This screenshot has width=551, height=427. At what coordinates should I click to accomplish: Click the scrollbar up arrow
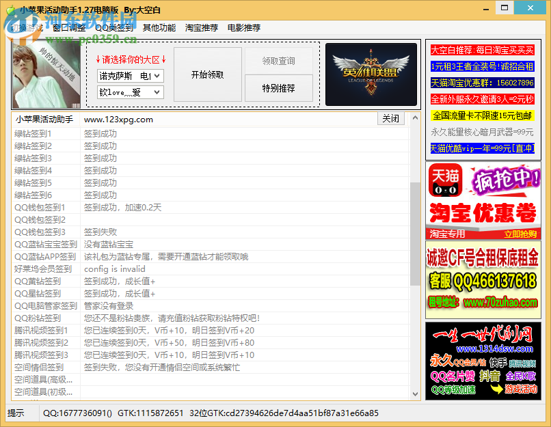tap(415, 118)
